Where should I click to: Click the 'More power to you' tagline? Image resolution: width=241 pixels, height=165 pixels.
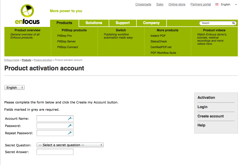point(66,11)
